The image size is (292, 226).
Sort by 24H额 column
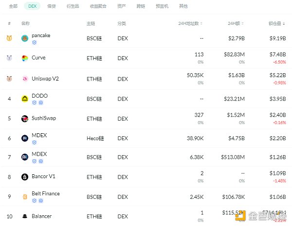click(237, 23)
